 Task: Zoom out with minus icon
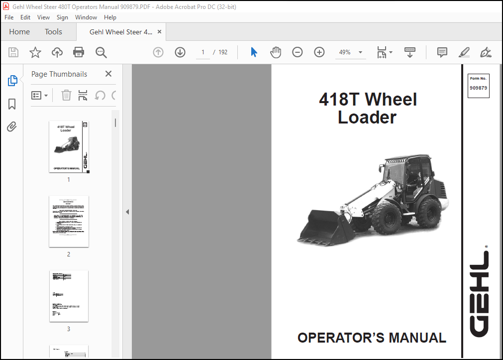click(298, 52)
